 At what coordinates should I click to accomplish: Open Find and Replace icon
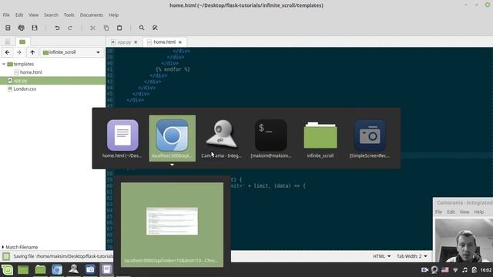pyautogui.click(x=155, y=28)
